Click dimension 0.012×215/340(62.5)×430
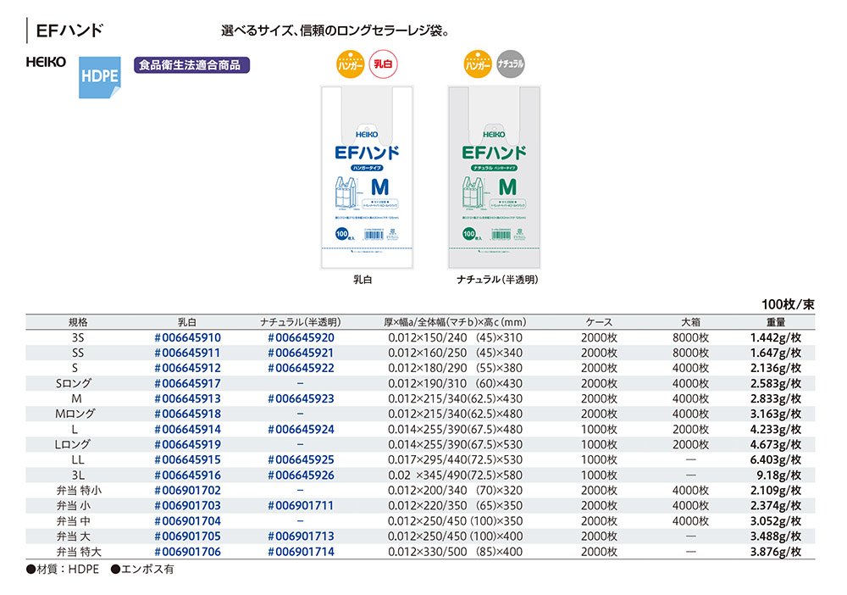The height and width of the screenshot is (595, 847). [456, 399]
